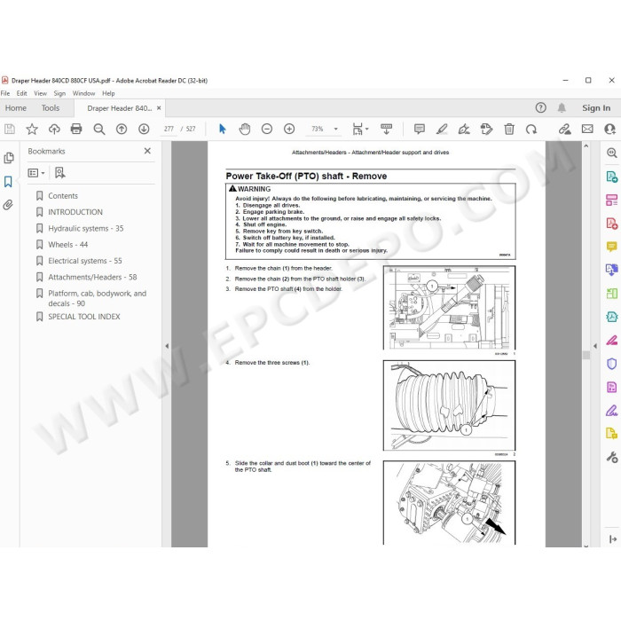Click the Save file icon
The height and width of the screenshot is (621, 621).
[10, 130]
